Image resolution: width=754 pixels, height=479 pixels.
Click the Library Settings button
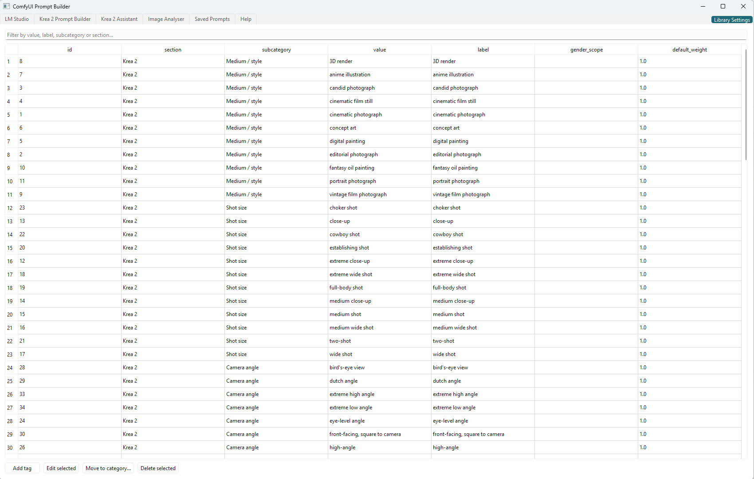pyautogui.click(x=732, y=20)
